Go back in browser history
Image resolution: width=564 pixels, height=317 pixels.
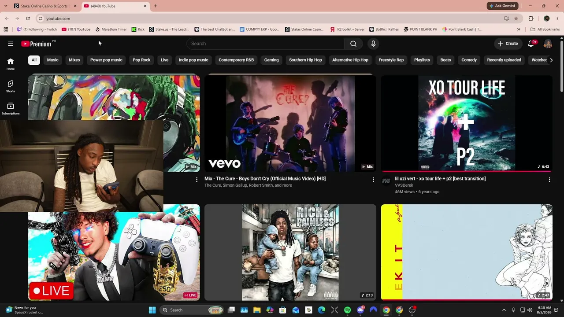pos(7,18)
